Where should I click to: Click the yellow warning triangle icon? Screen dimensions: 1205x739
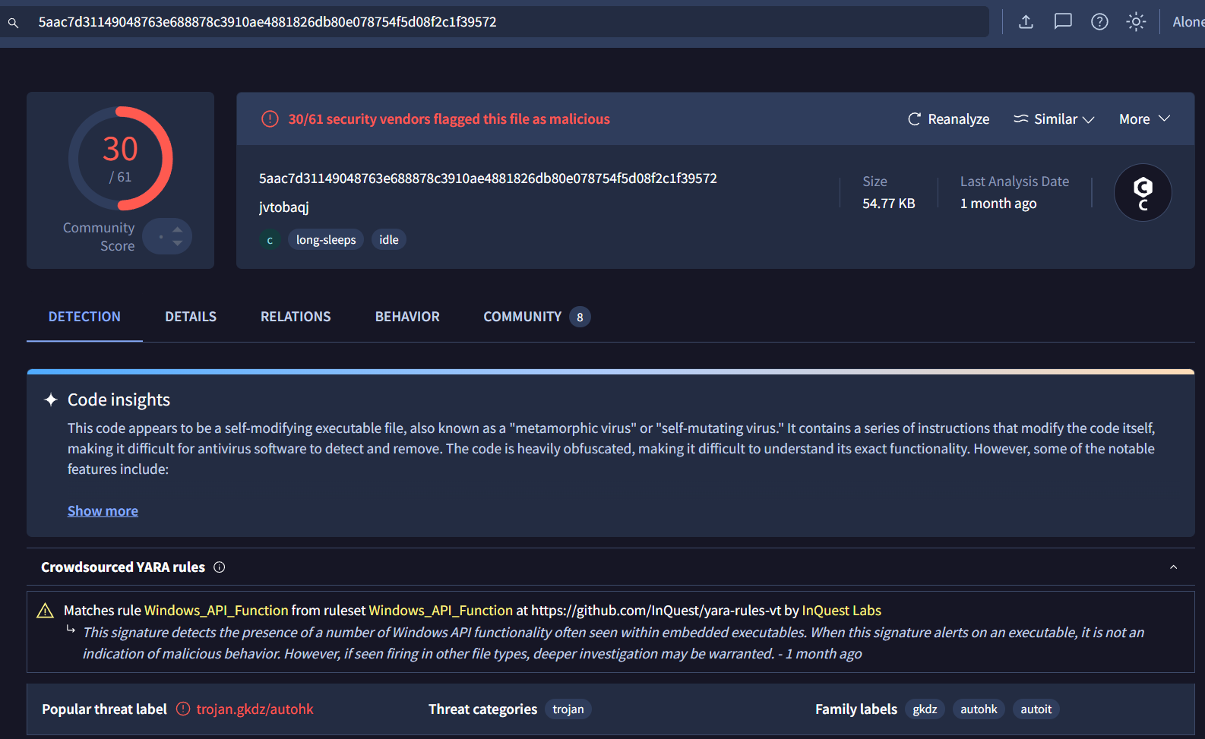click(46, 611)
